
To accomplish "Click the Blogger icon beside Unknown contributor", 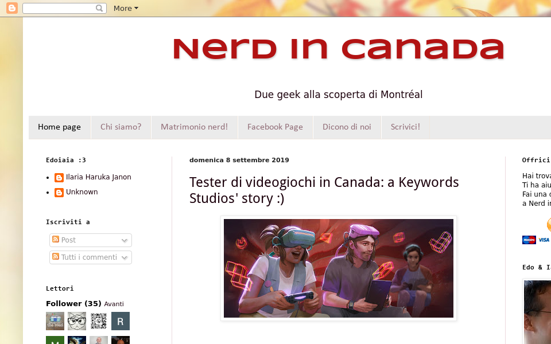I will pos(59,192).
